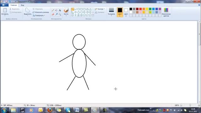The image size is (201, 113).
Task: Select the Text tool (letter A)
Action: pos(60,10)
